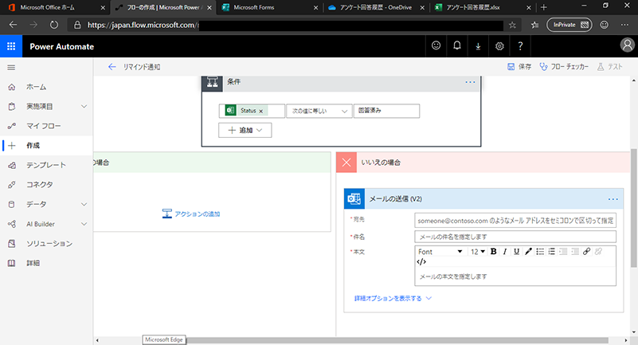Switch to the アンケート回答履歴.xlsx tab

[x=483, y=7]
